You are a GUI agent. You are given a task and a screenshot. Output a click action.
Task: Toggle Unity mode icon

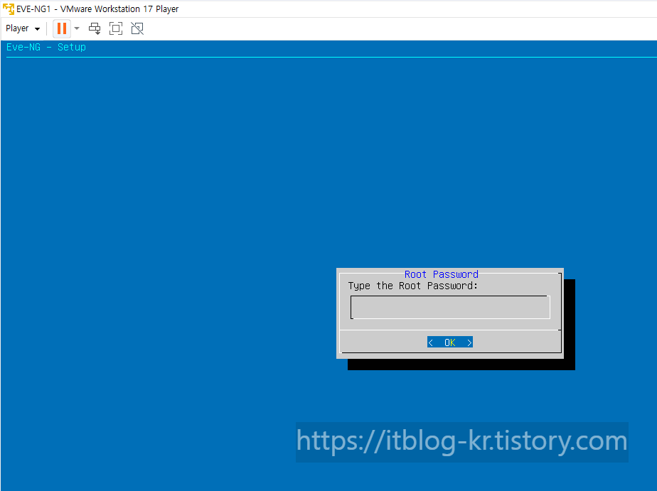[x=137, y=28]
